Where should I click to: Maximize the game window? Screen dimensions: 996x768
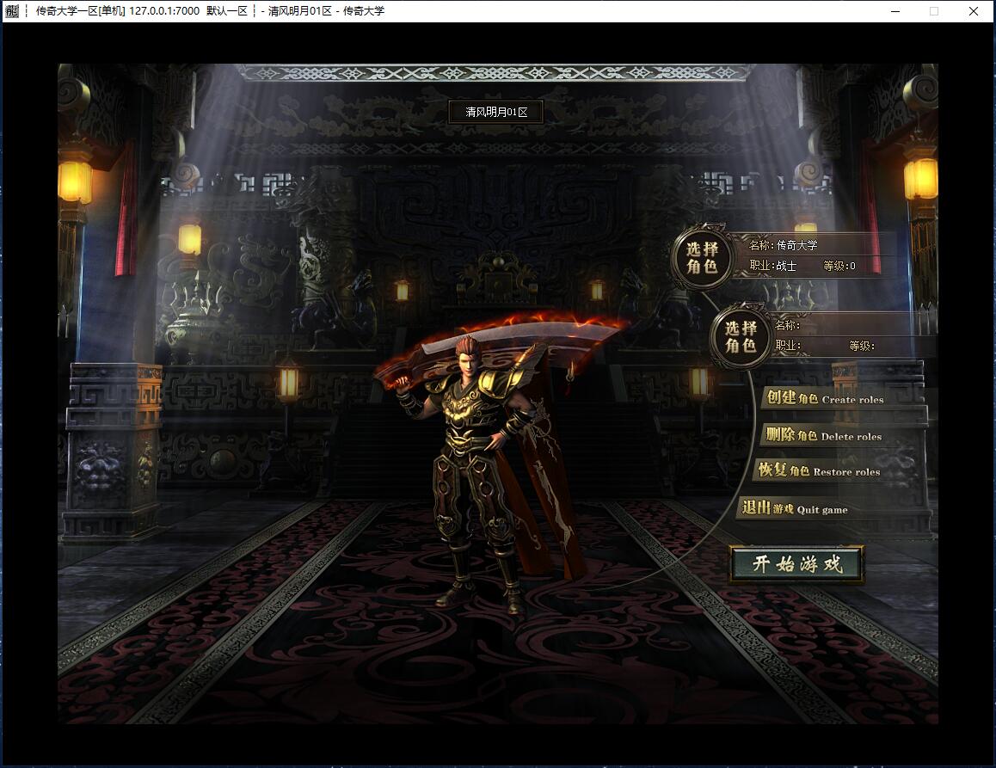[934, 11]
